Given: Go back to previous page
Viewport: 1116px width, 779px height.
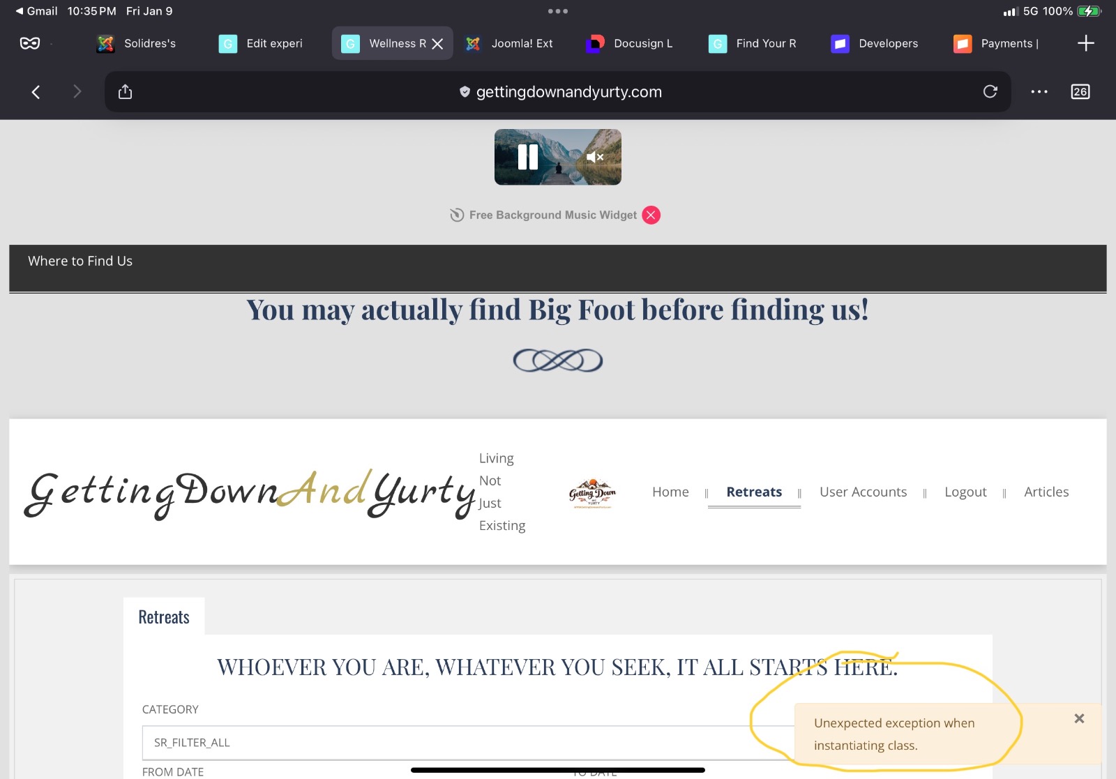Looking at the screenshot, I should pos(36,91).
